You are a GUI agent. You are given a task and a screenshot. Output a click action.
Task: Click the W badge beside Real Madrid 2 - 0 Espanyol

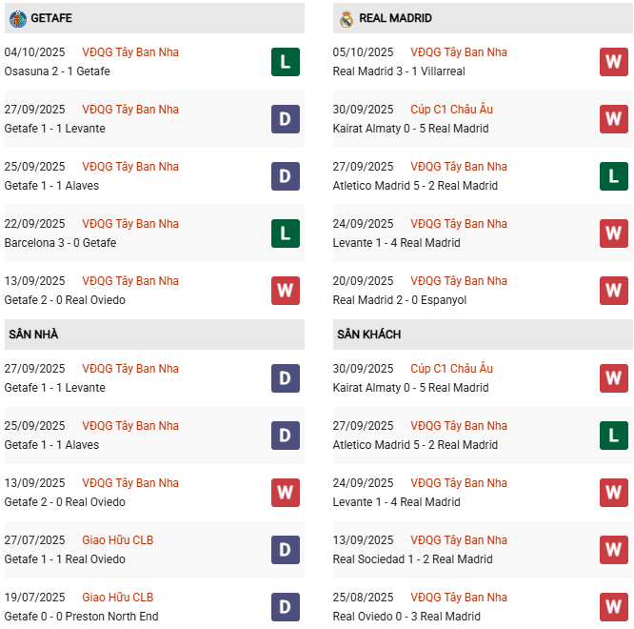pyautogui.click(x=613, y=291)
